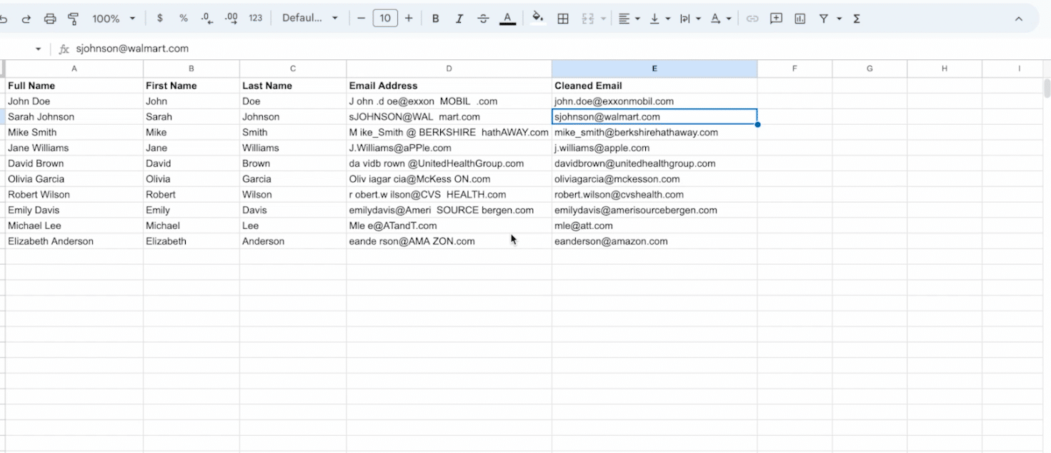Viewport: 1051px width, 453px height.
Task: Click the redo arrow icon
Action: tap(26, 19)
